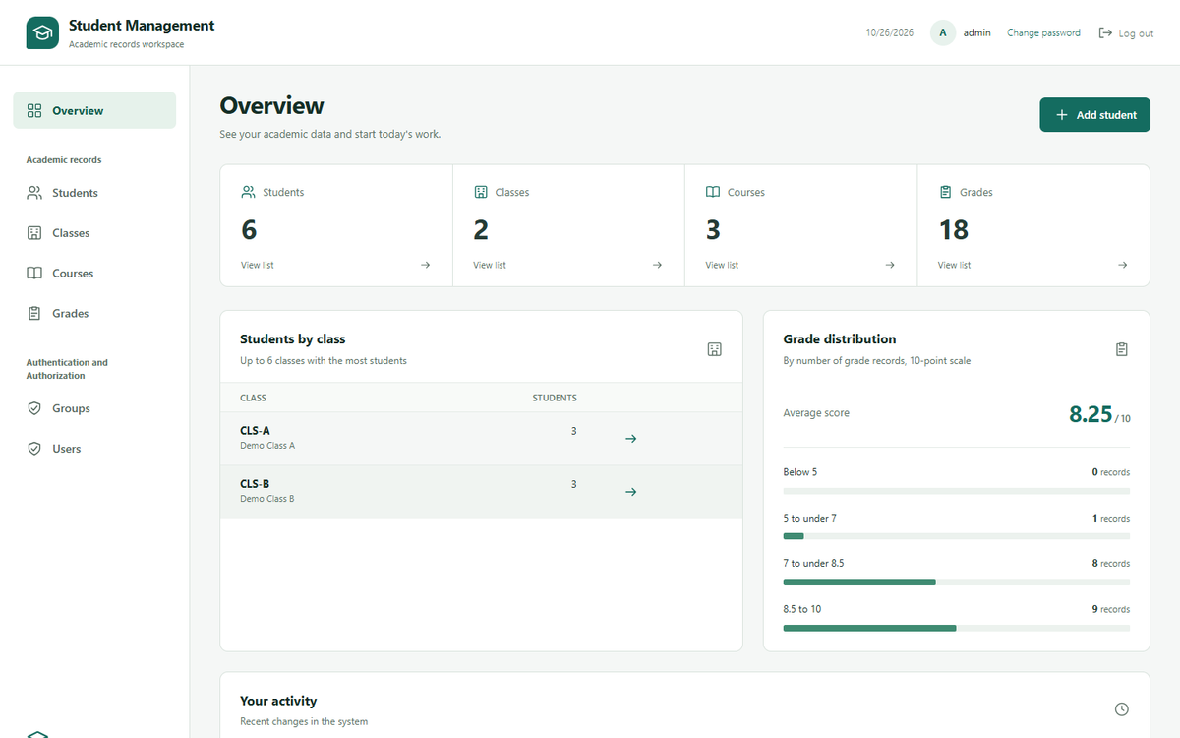
Task: Click the arrow on the Grades card
Action: tap(1122, 265)
